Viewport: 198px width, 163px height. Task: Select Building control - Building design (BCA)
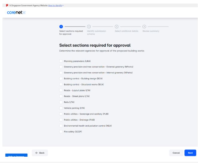[x=61, y=79]
